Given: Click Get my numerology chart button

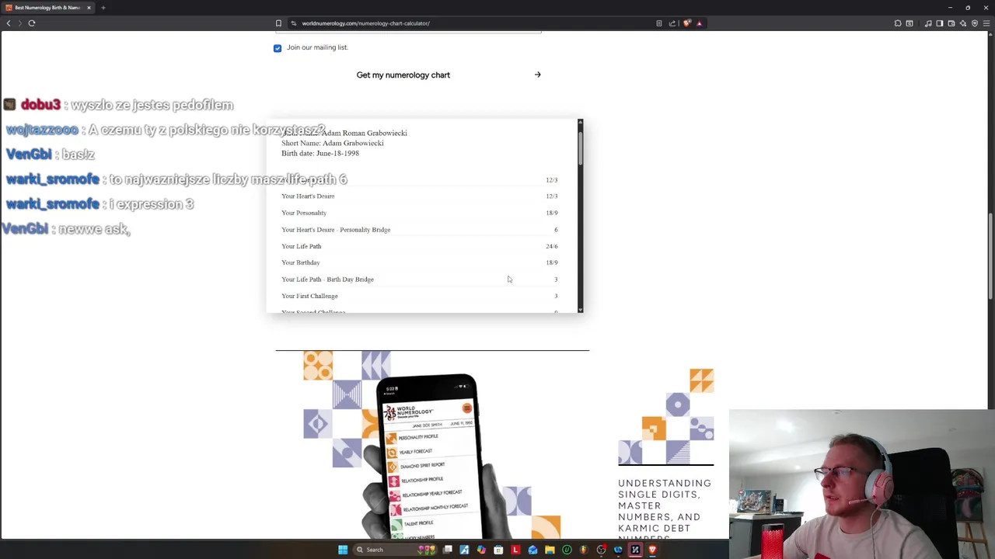Looking at the screenshot, I should [403, 75].
